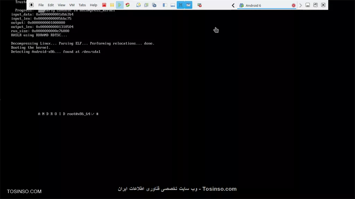Toggle the full screen mode icon
The width and height of the screenshot is (355, 199).
coord(180,5)
